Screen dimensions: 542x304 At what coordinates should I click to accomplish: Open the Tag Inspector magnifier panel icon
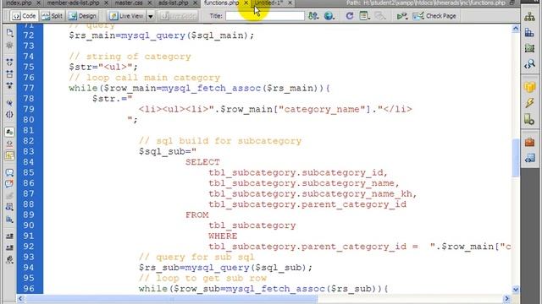tap(529, 64)
